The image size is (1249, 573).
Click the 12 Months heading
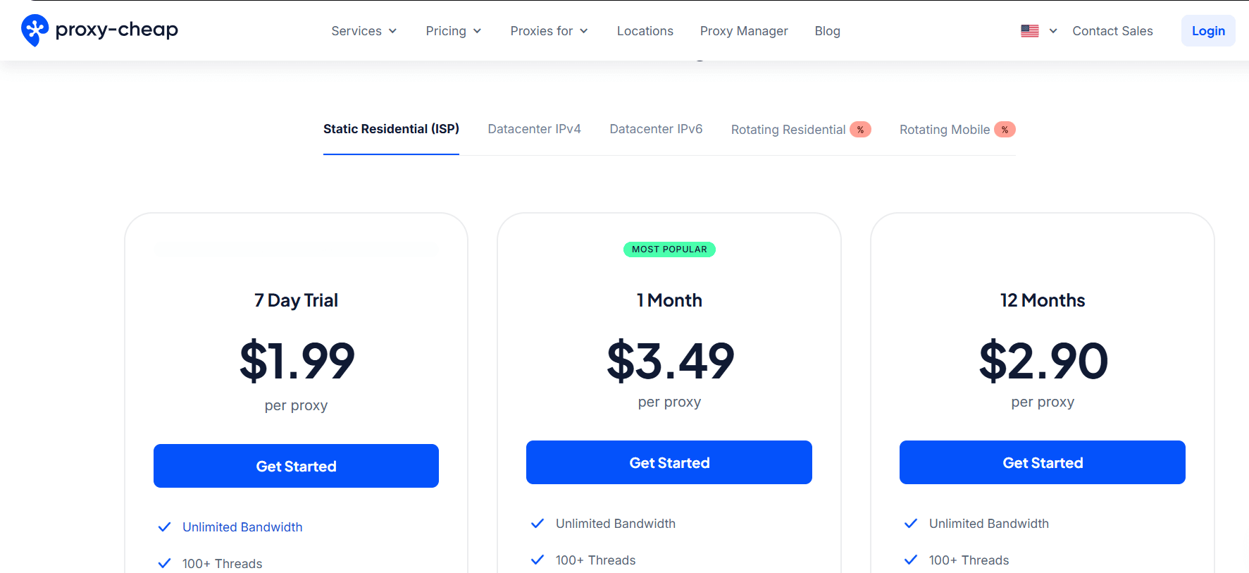coord(1043,300)
